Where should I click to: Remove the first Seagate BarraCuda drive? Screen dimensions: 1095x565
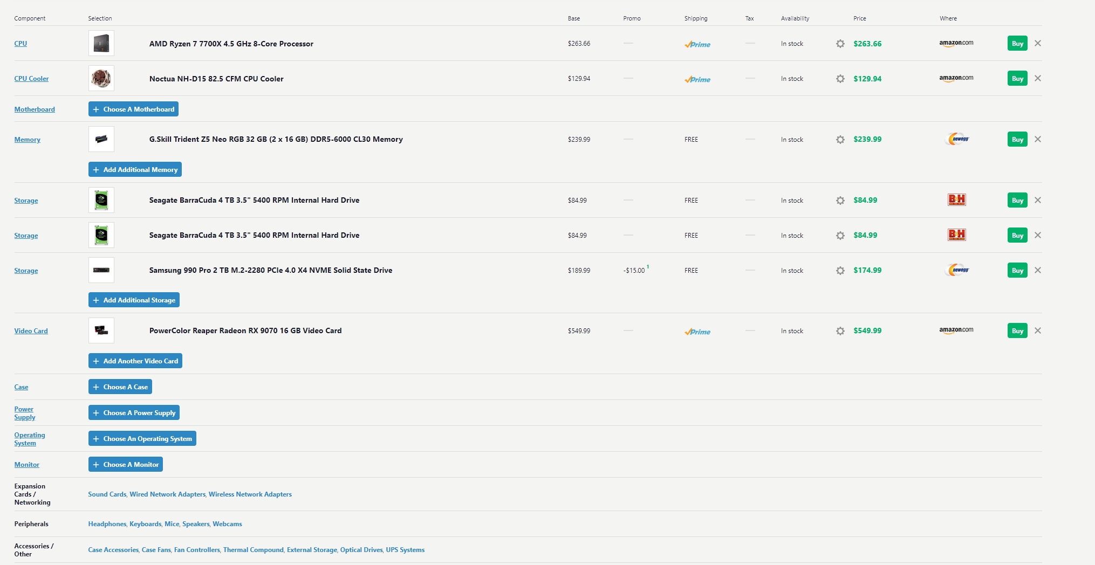pyautogui.click(x=1038, y=200)
